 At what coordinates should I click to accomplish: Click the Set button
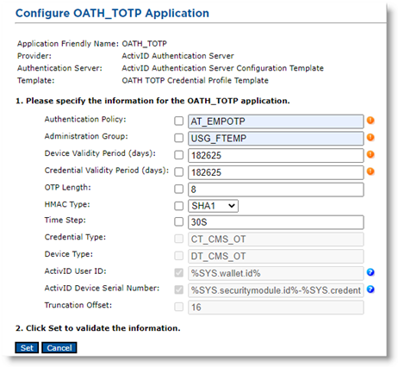27,348
